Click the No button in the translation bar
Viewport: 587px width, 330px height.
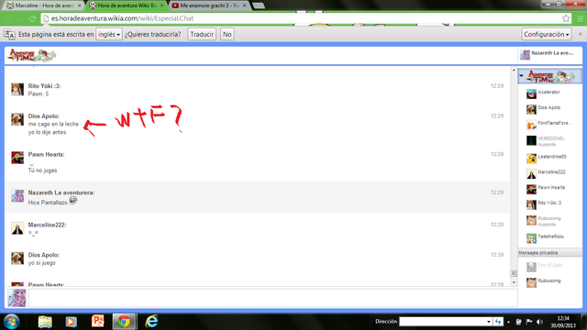[227, 34]
